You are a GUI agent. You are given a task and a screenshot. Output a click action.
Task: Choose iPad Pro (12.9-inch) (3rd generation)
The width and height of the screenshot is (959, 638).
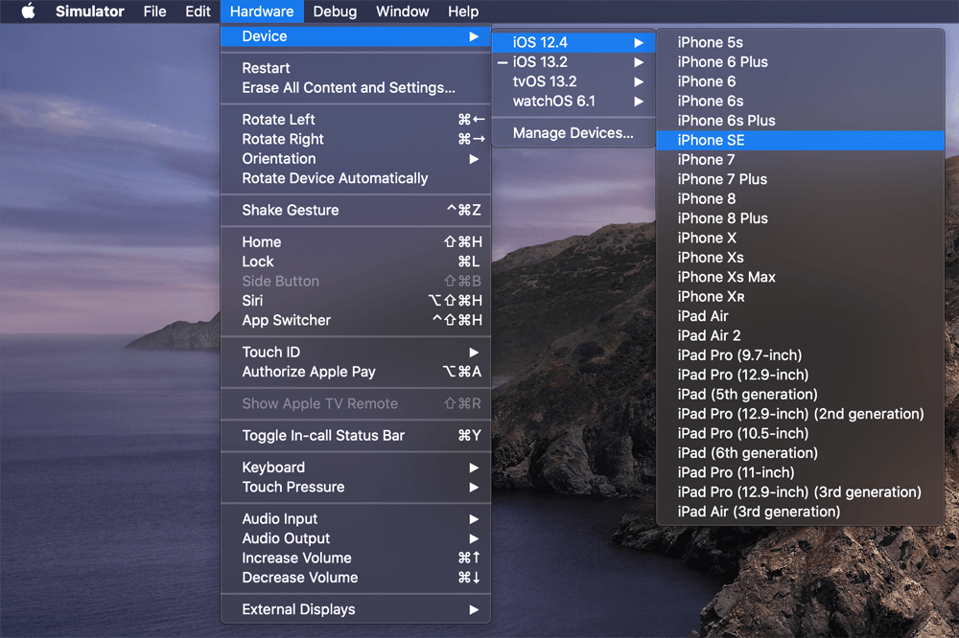(x=801, y=492)
